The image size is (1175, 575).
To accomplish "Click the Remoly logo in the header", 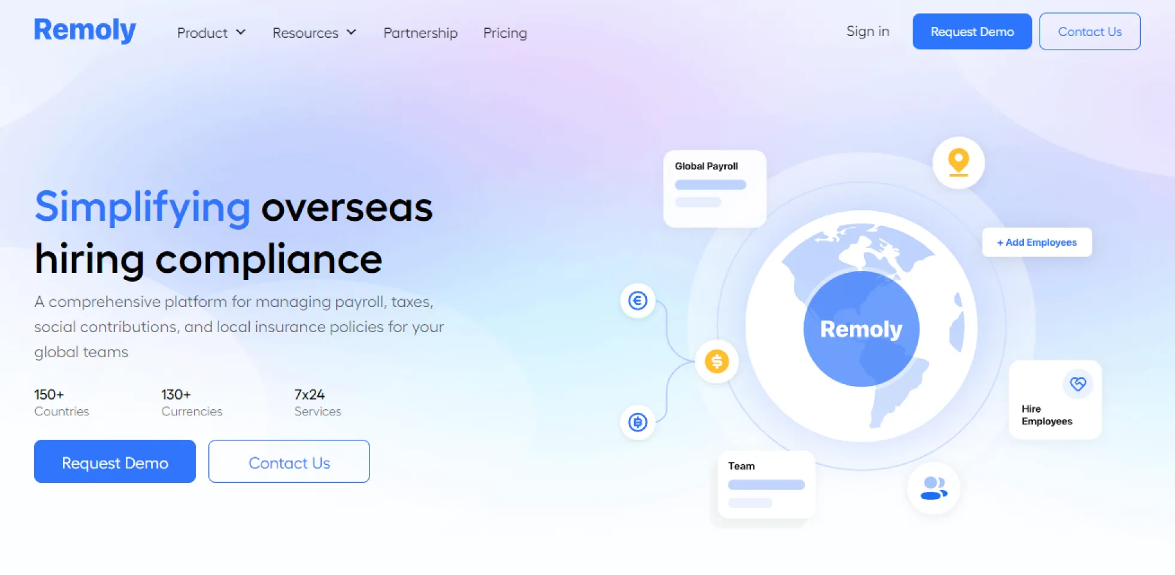I will 85,30.
